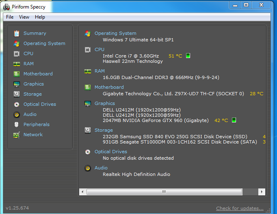The image size is (277, 214).
Task: Click the CPU heading link in summary
Action: (100, 49)
